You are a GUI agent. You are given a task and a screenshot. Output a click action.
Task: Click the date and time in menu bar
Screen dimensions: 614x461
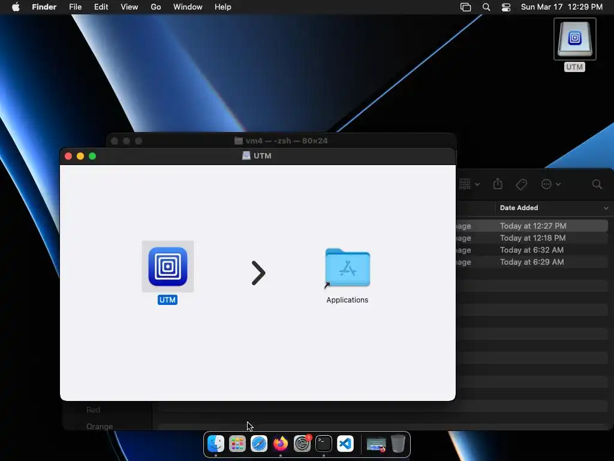[561, 7]
